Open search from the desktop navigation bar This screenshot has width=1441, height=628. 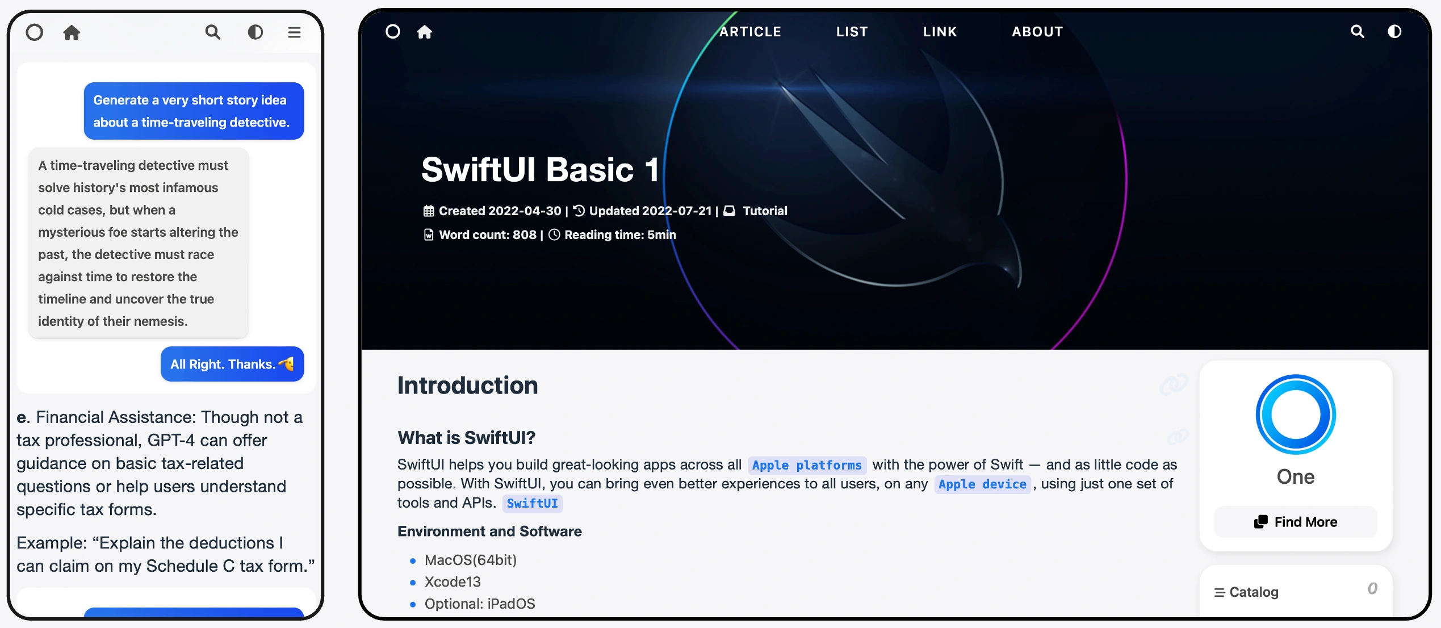point(1357,32)
